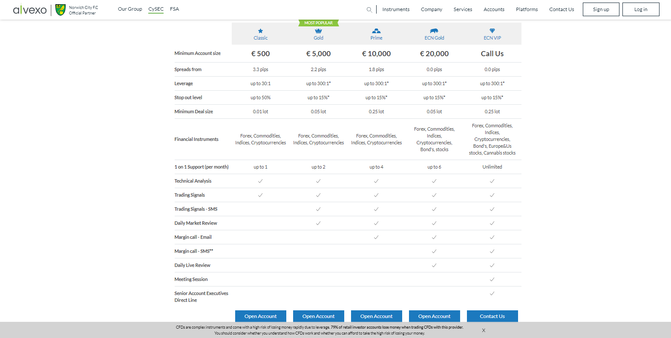Switch to the CySEC tab
Viewport: 671px width, 338px height.
coord(156,9)
